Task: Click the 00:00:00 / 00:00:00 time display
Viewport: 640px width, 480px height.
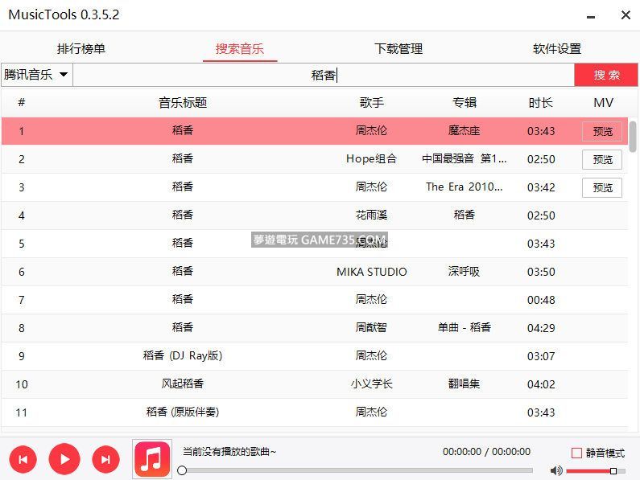Action: pos(486,451)
